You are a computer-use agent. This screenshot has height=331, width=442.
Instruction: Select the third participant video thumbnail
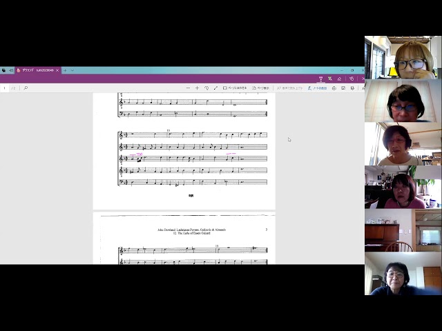(403, 144)
